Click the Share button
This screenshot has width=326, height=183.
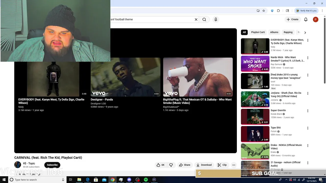185,165
